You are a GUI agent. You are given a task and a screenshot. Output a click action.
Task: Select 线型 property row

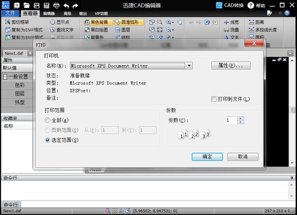[17, 102]
